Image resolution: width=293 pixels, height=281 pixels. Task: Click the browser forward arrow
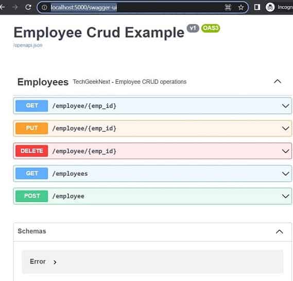click(x=15, y=7)
